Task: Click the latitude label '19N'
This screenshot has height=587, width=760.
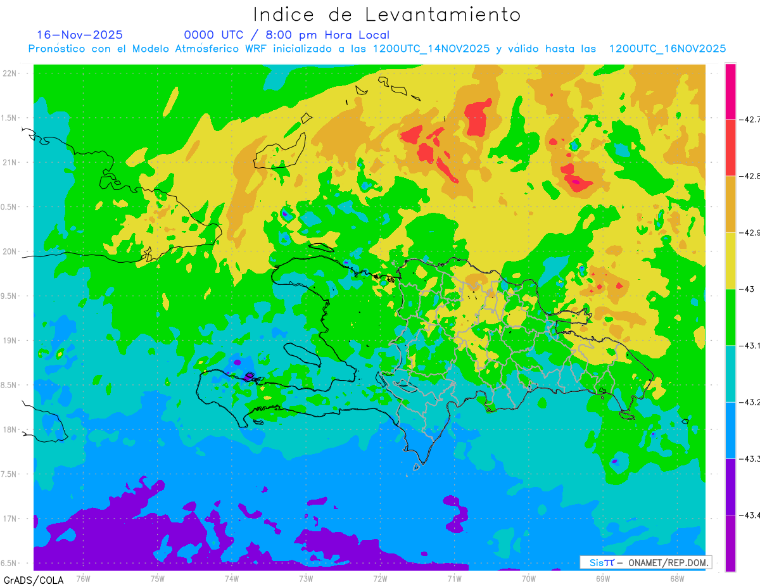Action: point(11,341)
